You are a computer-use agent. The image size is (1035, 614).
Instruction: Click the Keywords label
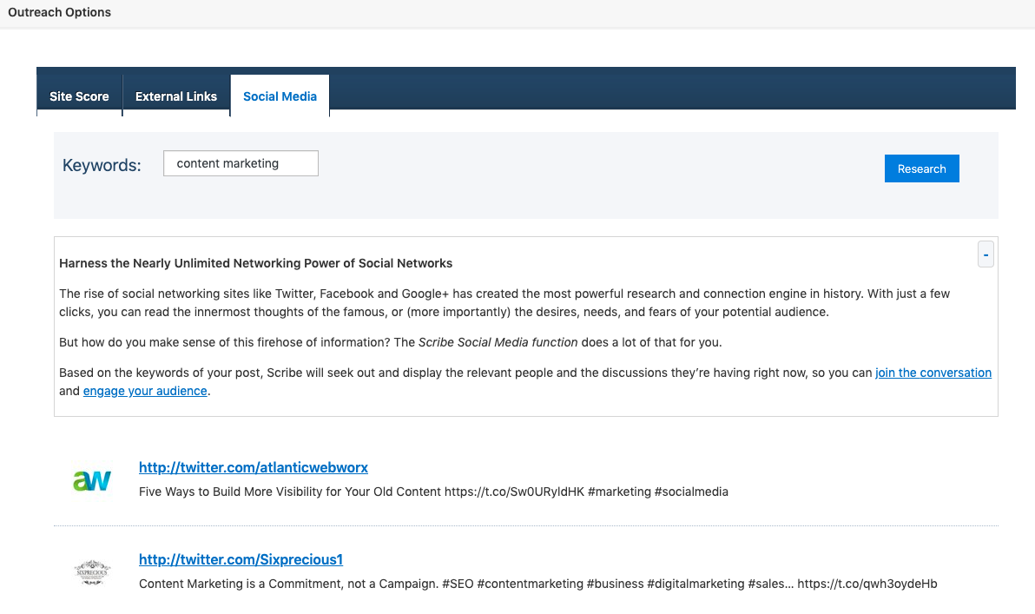pyautogui.click(x=102, y=165)
